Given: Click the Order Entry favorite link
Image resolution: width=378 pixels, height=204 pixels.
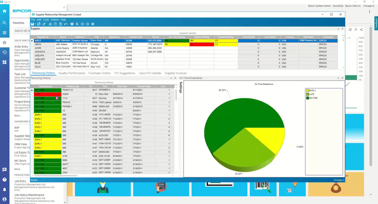Looking at the screenshot, I should [x=22, y=47].
